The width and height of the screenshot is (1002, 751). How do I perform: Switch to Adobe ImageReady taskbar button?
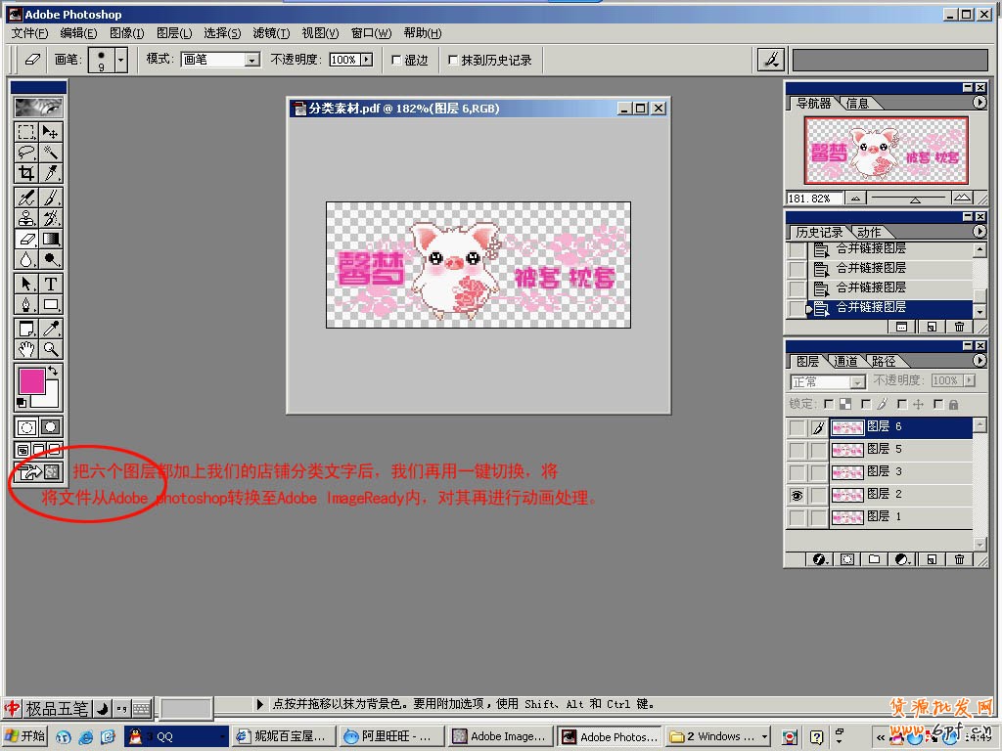(x=498, y=736)
